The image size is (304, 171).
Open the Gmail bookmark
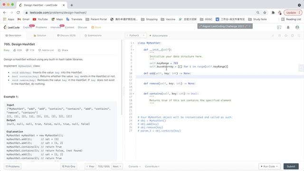[x=23, y=19]
